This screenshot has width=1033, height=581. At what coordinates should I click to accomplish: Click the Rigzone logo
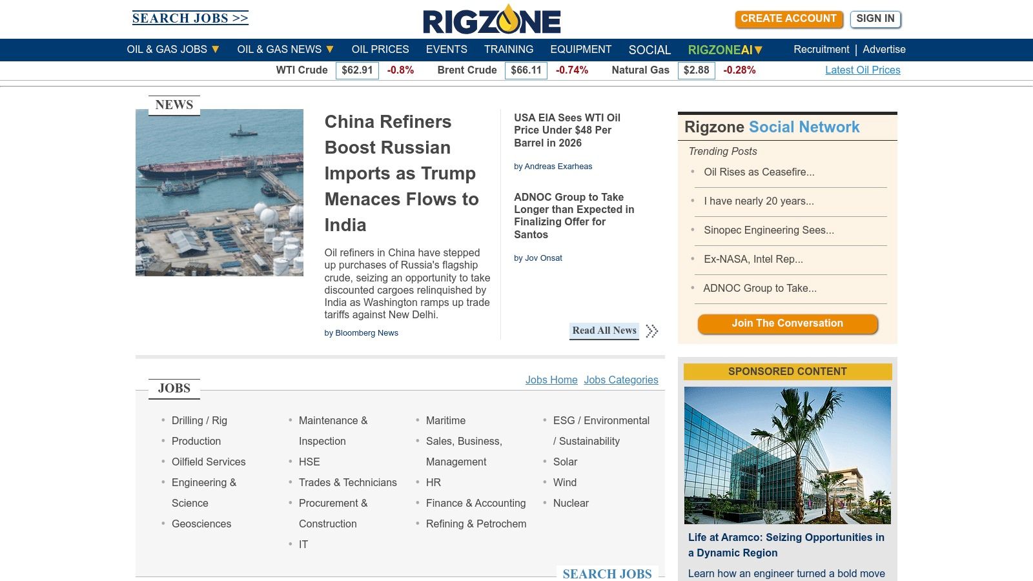click(491, 19)
